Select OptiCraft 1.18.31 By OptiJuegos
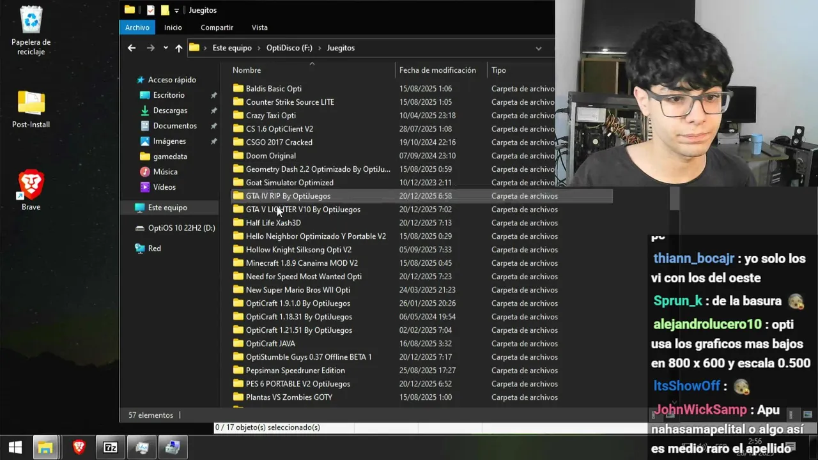The width and height of the screenshot is (818, 460). (299, 317)
